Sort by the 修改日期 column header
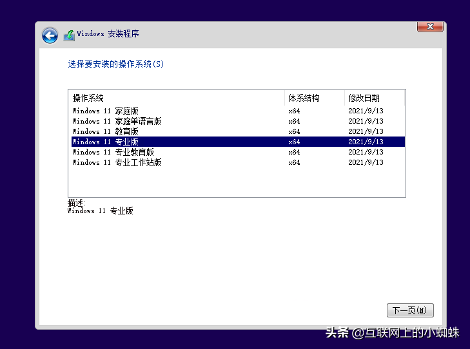470x349 pixels. (364, 98)
